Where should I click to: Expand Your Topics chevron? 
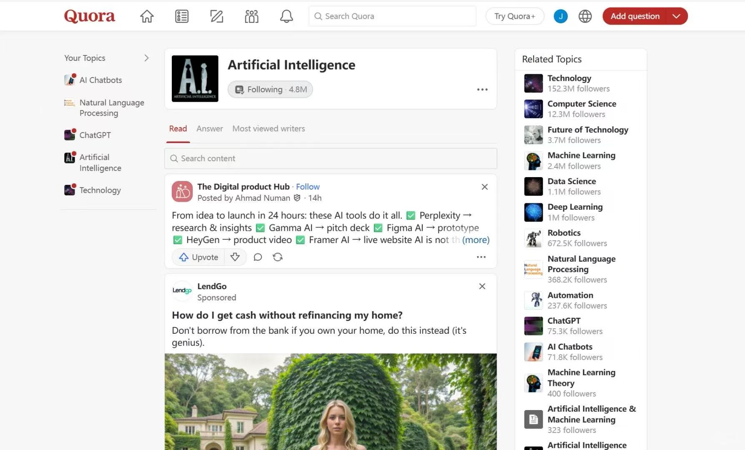[146, 58]
